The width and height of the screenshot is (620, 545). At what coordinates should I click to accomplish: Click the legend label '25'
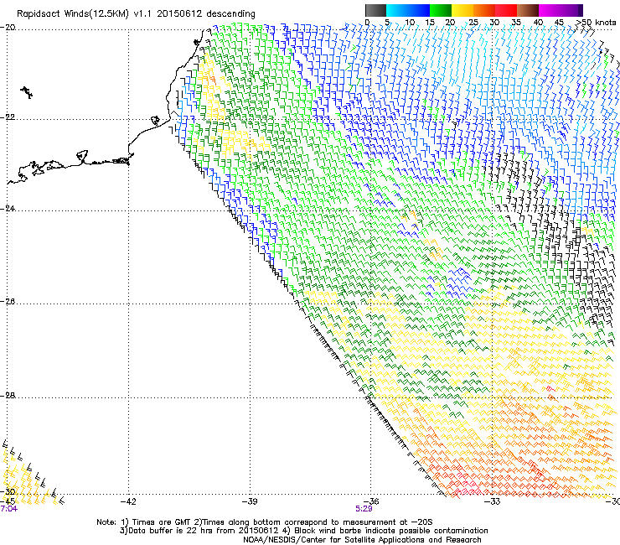473,22
